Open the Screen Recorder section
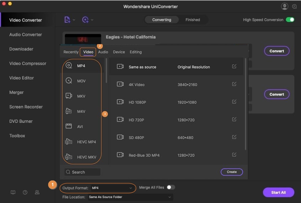 [26, 107]
